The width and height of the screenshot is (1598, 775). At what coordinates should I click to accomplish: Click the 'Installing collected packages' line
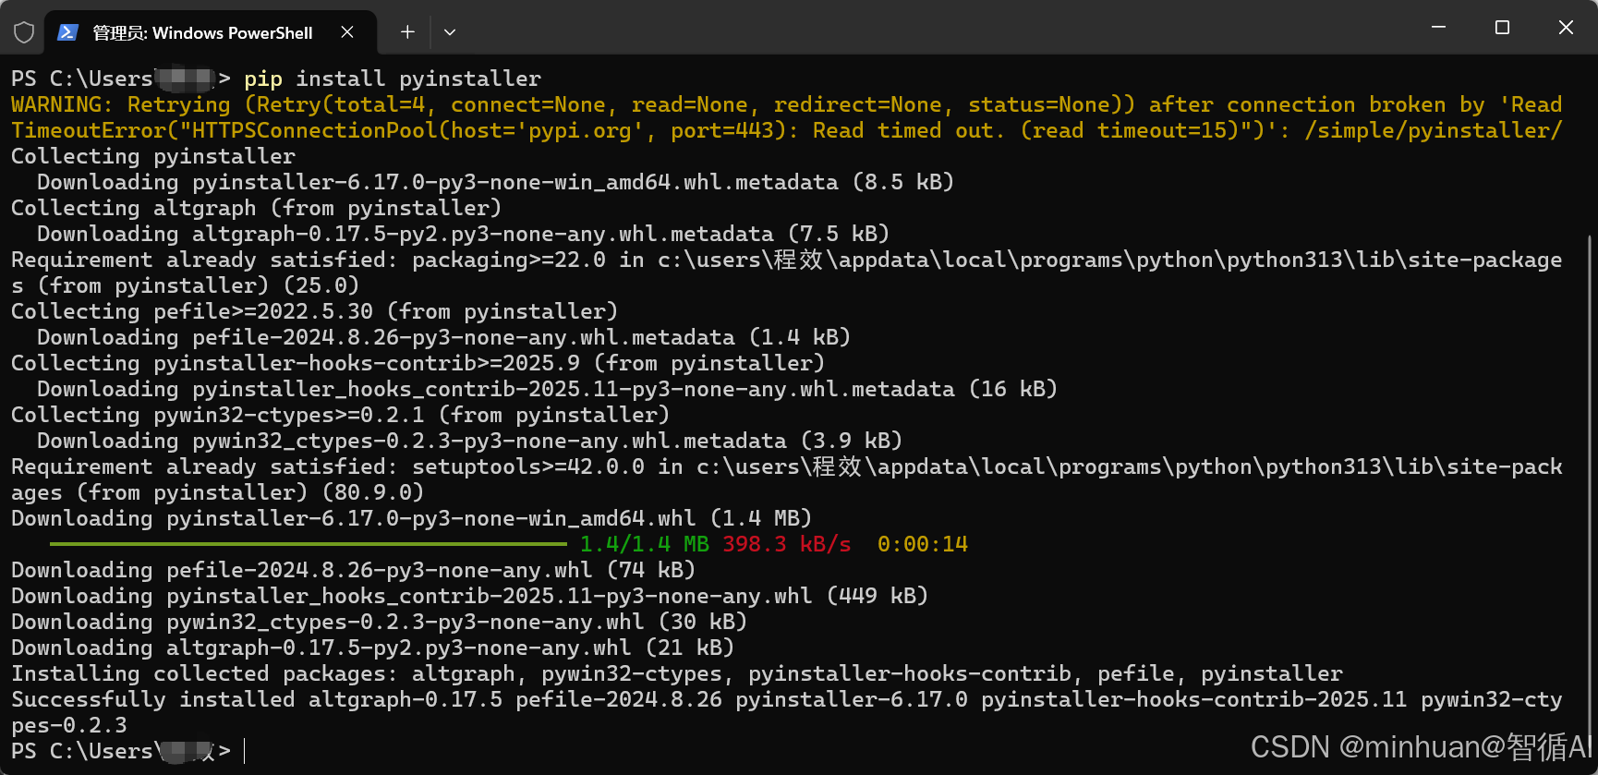click(x=677, y=673)
